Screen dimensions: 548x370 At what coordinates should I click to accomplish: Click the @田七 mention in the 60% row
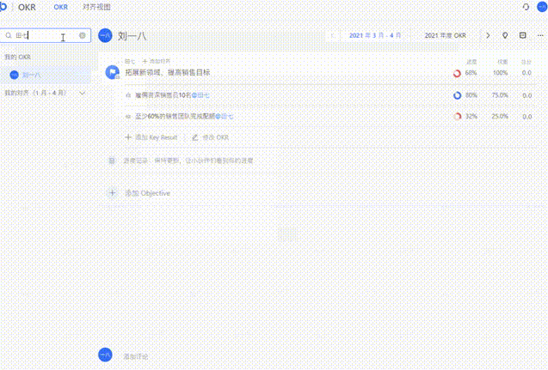click(x=224, y=117)
